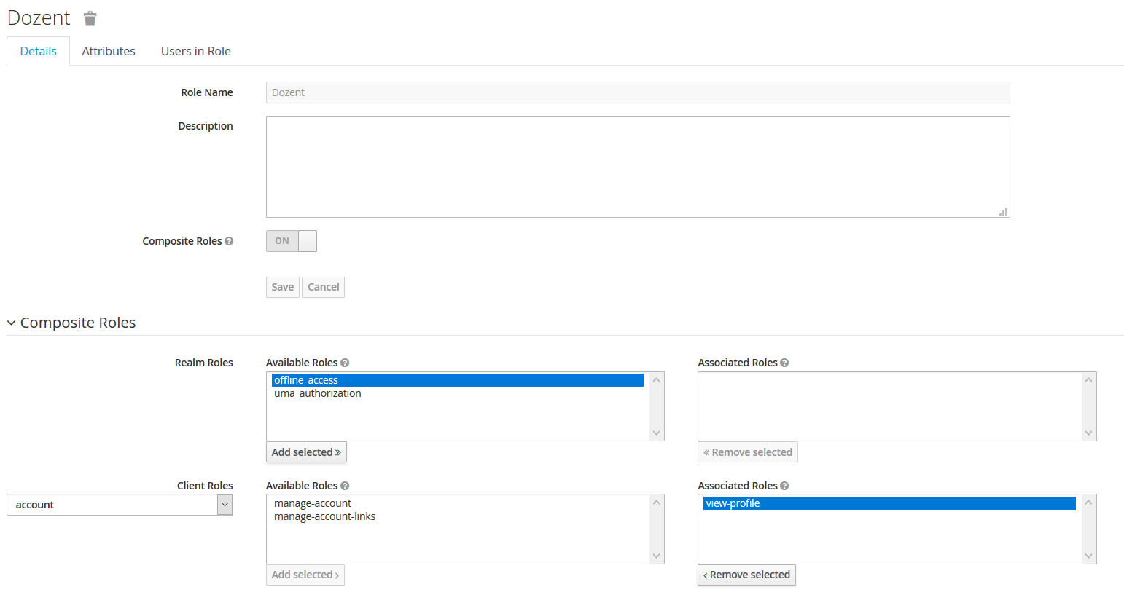Select view-profile in client Associated Roles
Image resolution: width=1124 pixels, height=595 pixels.
pyautogui.click(x=889, y=503)
